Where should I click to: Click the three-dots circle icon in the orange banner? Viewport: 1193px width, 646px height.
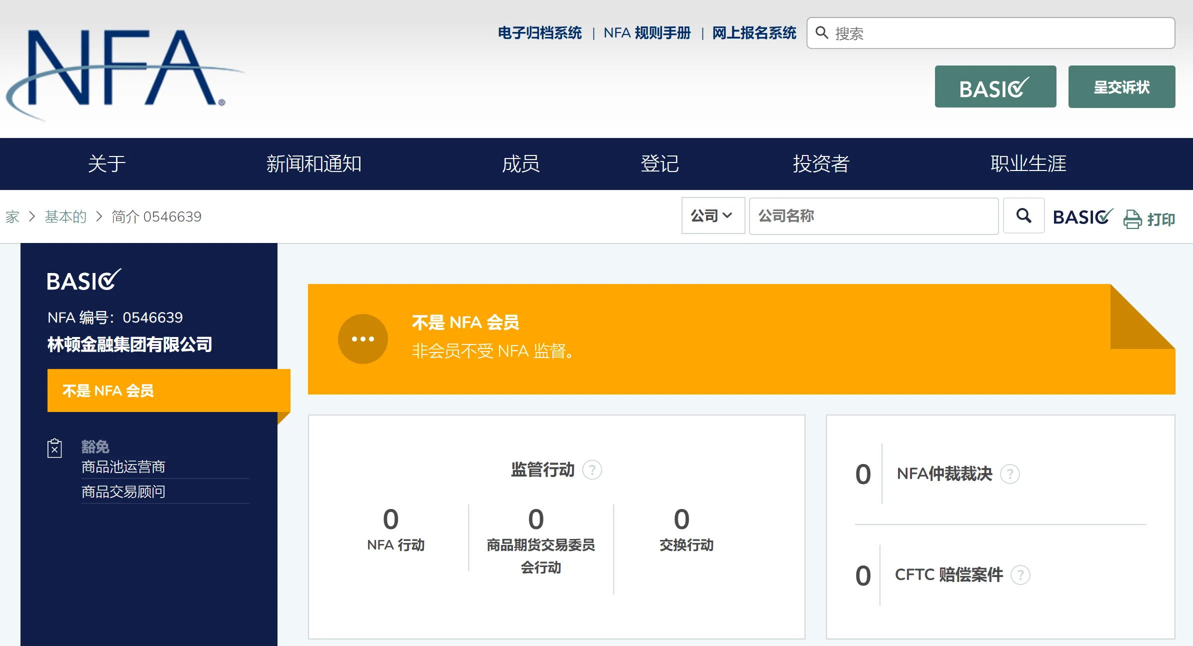pyautogui.click(x=363, y=339)
